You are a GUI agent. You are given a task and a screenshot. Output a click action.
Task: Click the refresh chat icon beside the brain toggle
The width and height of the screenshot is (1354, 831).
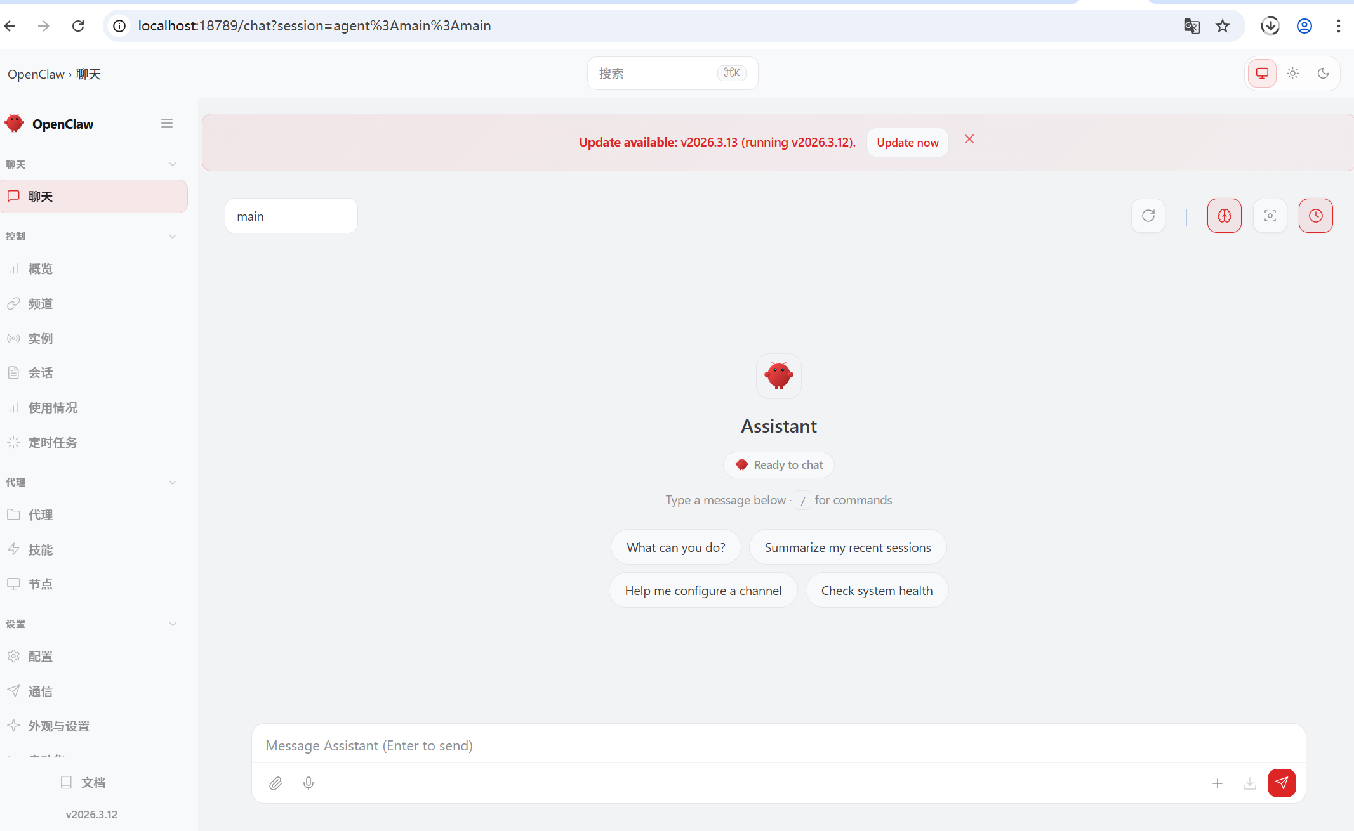(x=1148, y=216)
